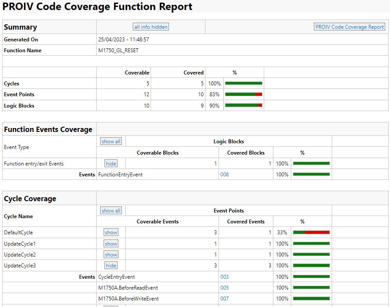Click the 33% DefaultCycle value
This screenshot has width=390, height=307.
tap(282, 233)
